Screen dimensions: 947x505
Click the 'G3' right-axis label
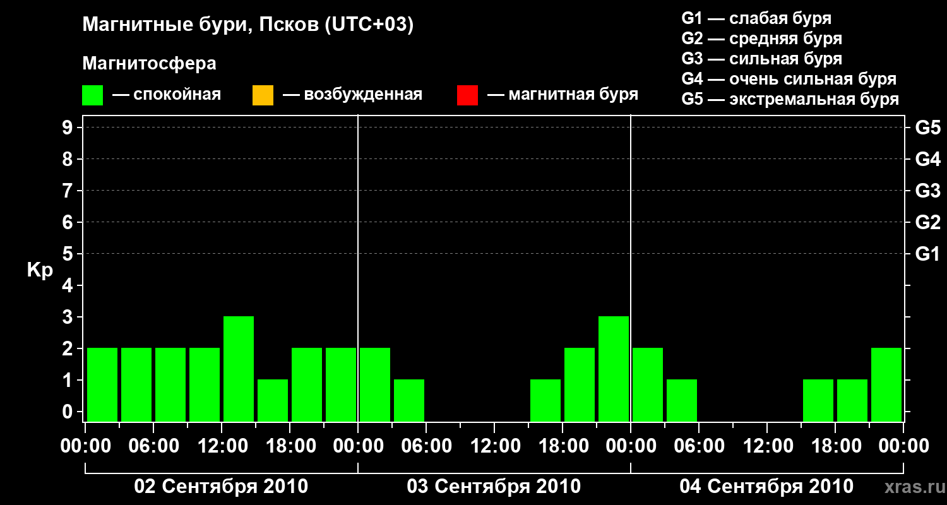927,191
